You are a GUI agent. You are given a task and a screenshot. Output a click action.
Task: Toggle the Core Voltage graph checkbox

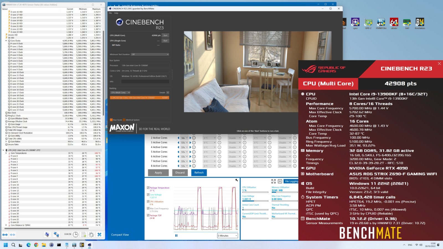(x=148, y=194)
